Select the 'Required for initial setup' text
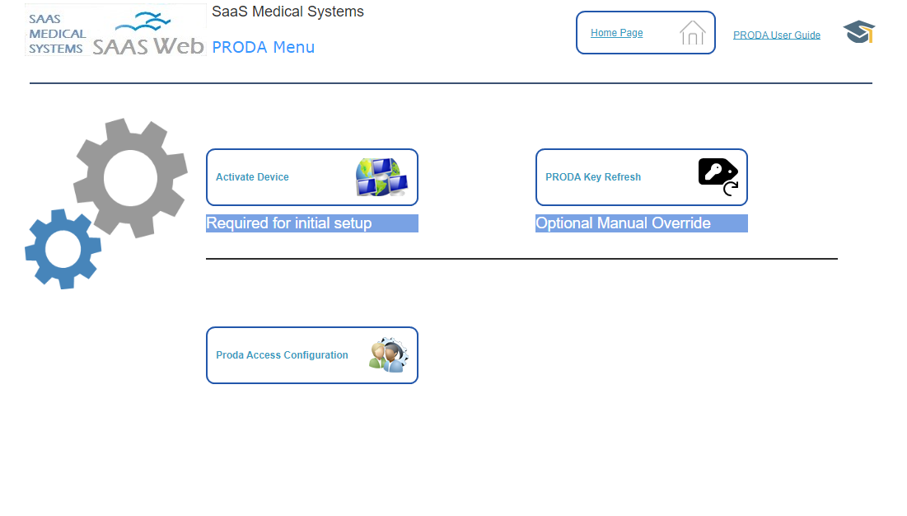The height and width of the screenshot is (516, 907). (288, 223)
